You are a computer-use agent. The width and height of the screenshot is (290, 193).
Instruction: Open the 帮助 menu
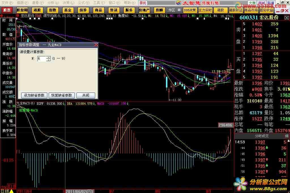coord(129,3)
